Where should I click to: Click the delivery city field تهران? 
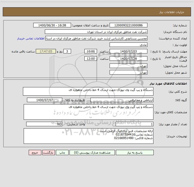click(128, 72)
